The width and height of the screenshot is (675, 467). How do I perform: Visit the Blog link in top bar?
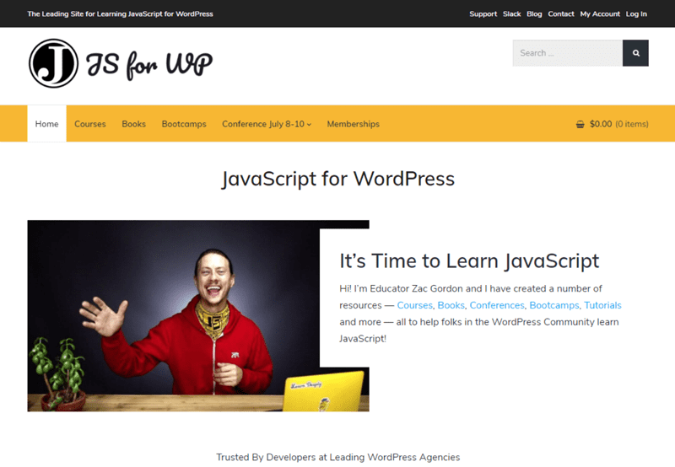[534, 13]
